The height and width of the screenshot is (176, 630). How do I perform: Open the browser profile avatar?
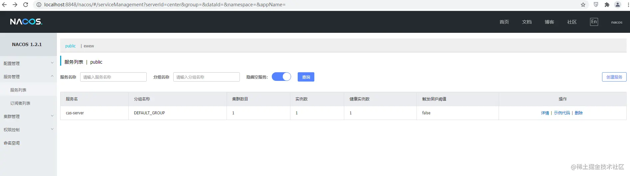pyautogui.click(x=618, y=5)
